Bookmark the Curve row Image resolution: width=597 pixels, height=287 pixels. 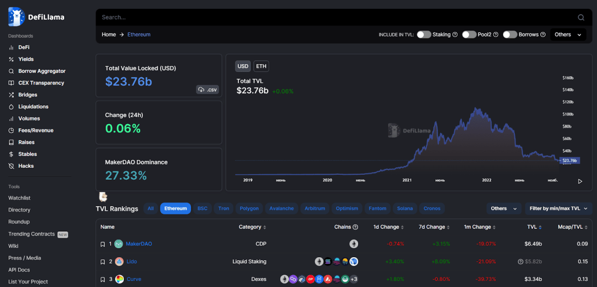tap(103, 280)
